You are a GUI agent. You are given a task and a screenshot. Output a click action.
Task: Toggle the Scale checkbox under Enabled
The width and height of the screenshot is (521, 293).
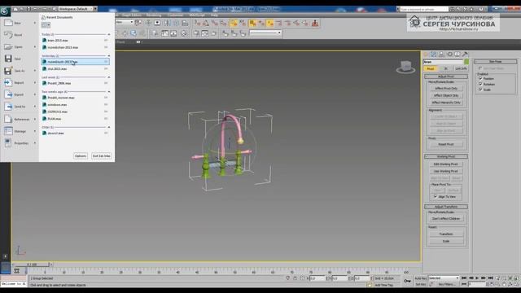click(x=480, y=90)
